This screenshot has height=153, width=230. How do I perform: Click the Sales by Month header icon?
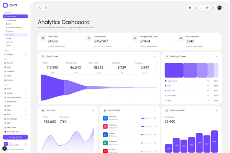point(166,111)
